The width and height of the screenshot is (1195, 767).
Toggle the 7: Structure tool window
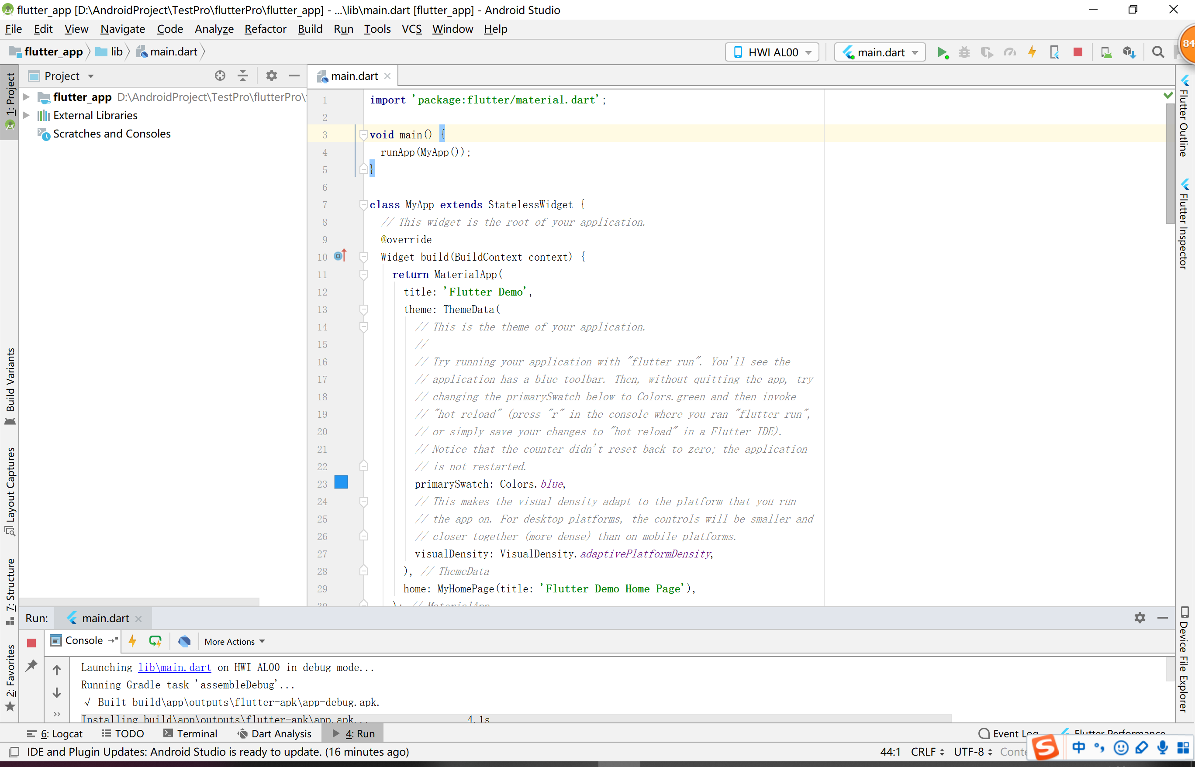click(x=10, y=591)
